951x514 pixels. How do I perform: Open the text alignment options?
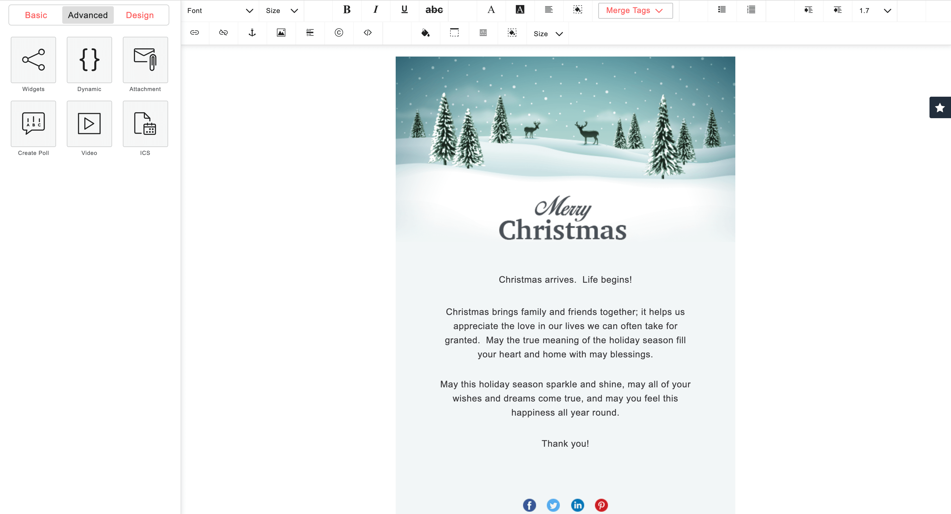[x=549, y=10]
